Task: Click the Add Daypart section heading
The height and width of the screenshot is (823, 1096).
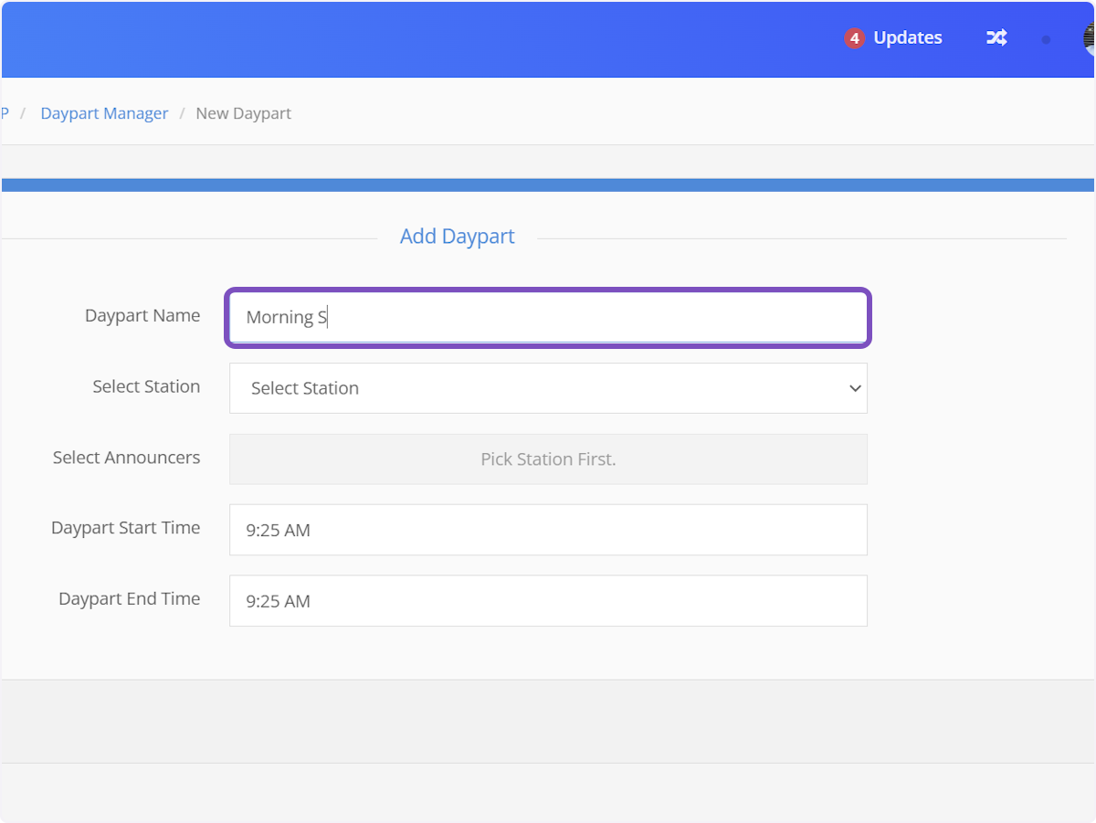Action: tap(457, 237)
